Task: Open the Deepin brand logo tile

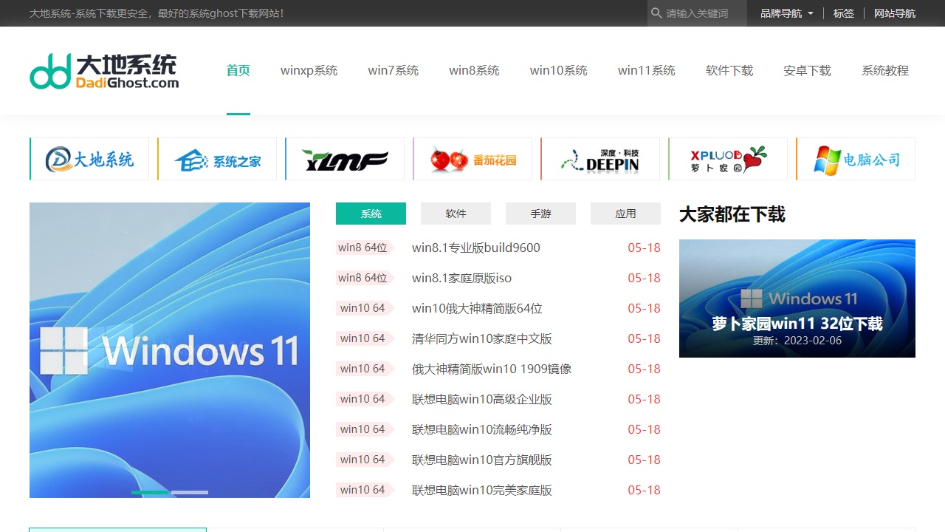Action: coord(600,159)
